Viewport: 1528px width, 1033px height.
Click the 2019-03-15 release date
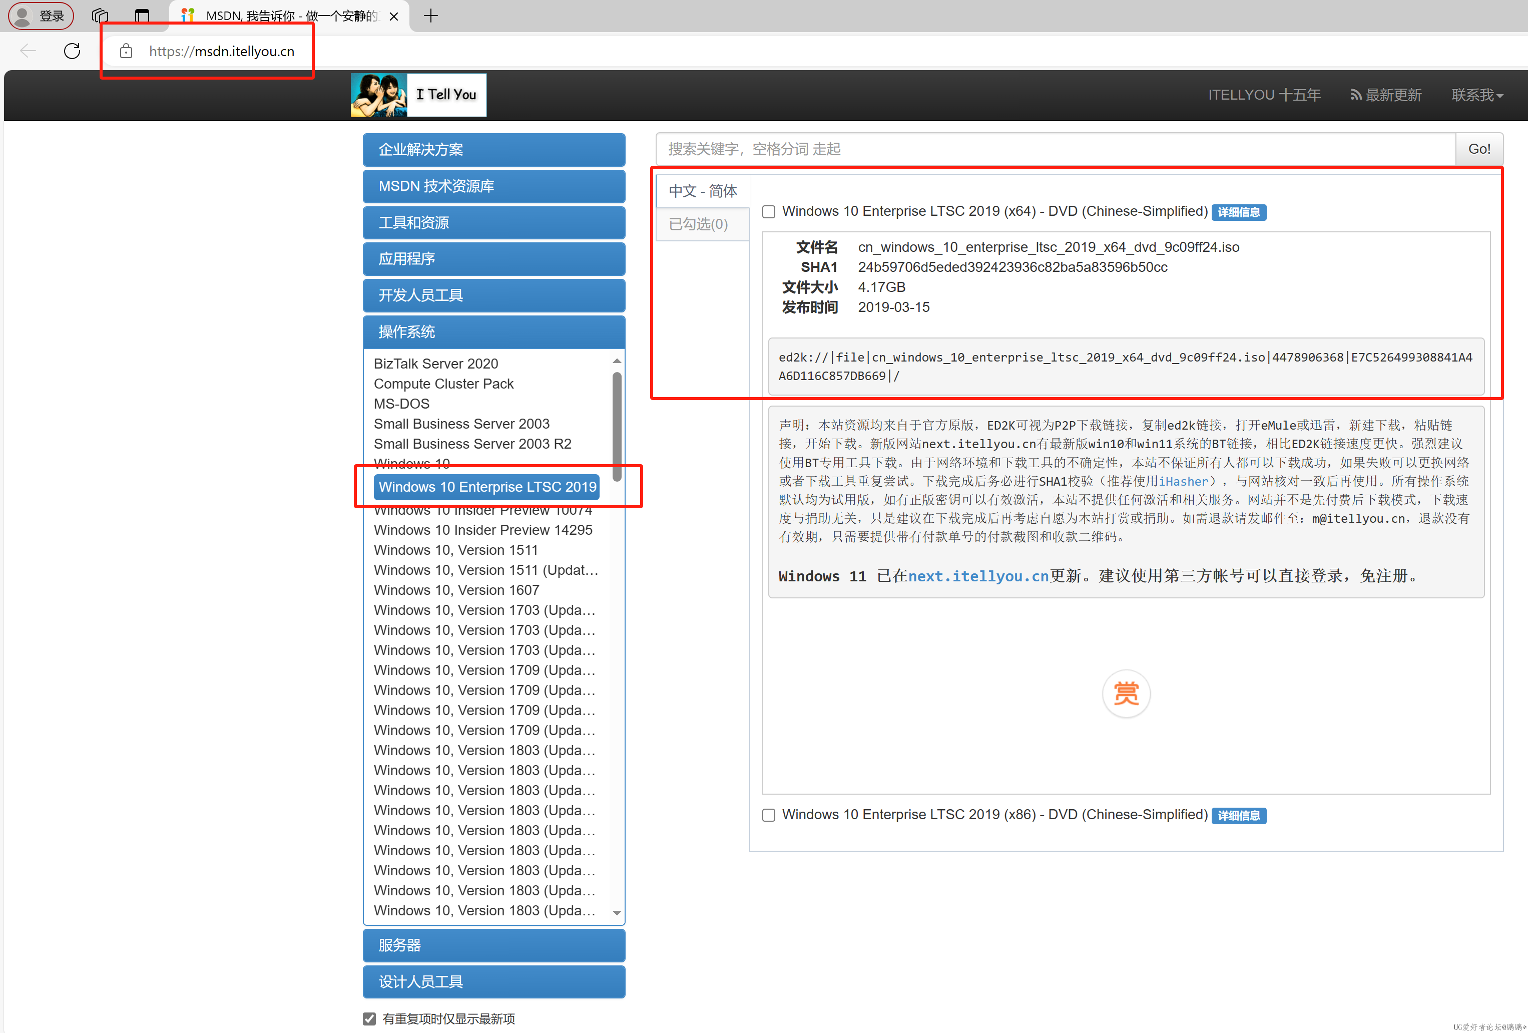(x=893, y=307)
